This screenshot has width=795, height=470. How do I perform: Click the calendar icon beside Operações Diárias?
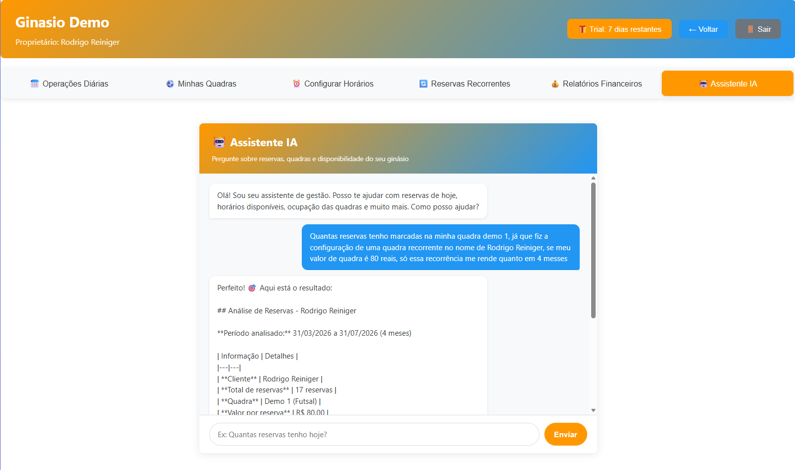[34, 84]
